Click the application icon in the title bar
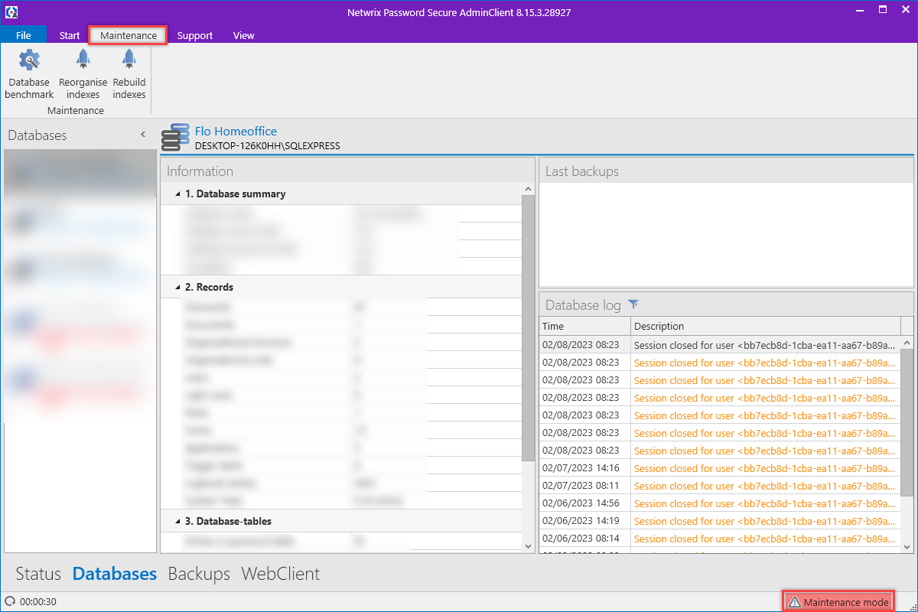The width and height of the screenshot is (918, 612). [x=11, y=12]
